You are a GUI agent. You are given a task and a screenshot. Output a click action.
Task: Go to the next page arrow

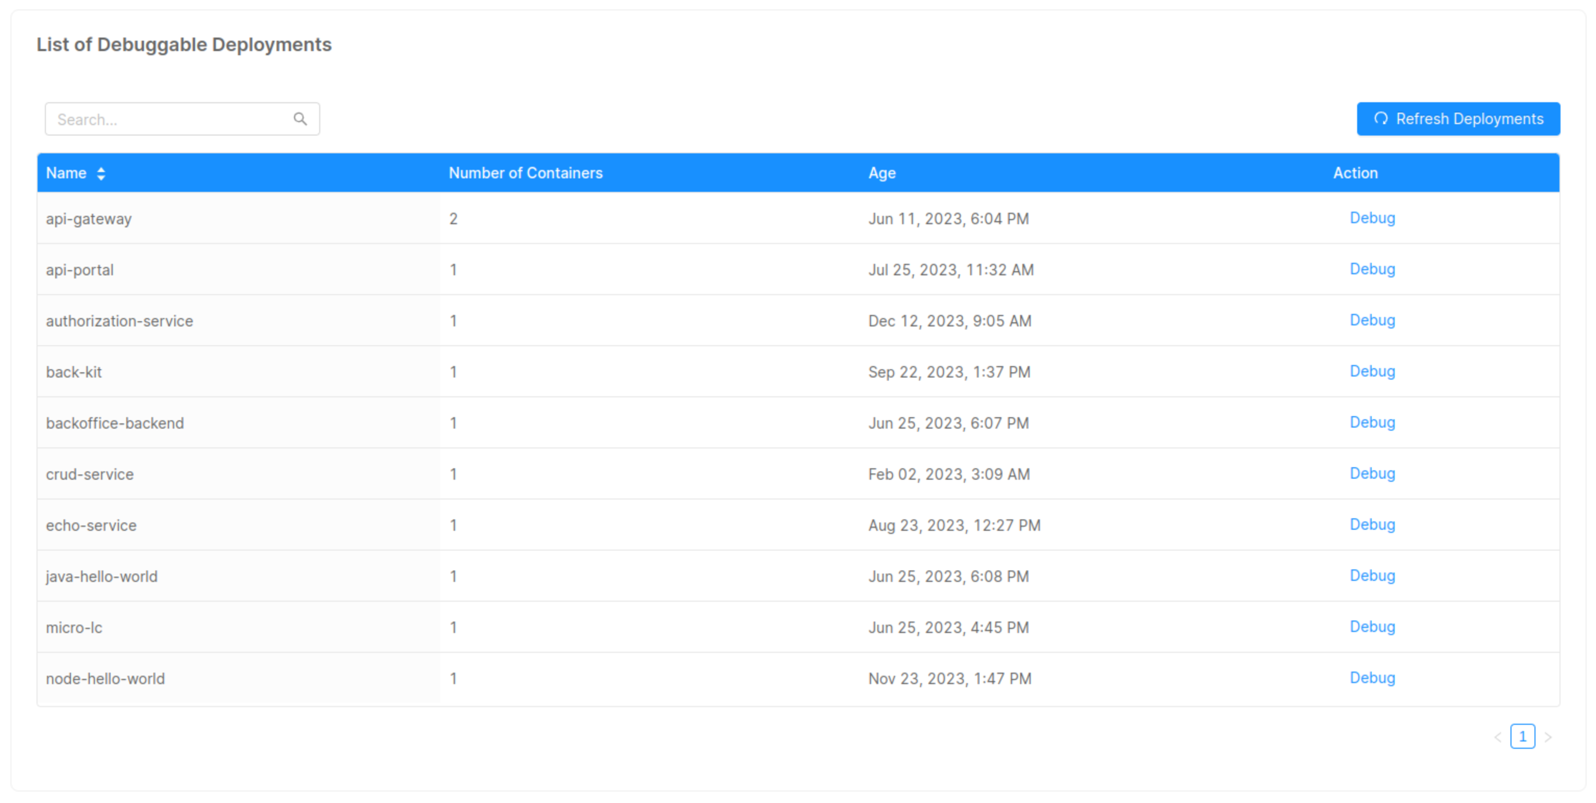pos(1547,737)
